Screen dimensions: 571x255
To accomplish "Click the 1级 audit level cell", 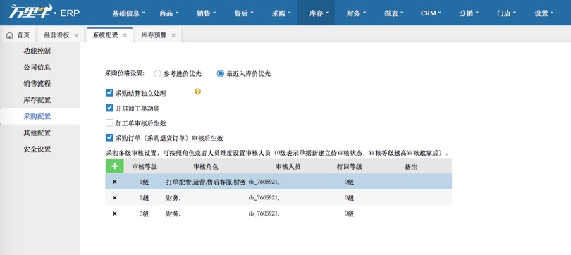I will [x=145, y=182].
